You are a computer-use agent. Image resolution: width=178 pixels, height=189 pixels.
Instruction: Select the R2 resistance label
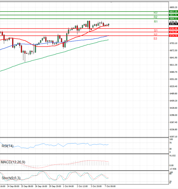155,17
